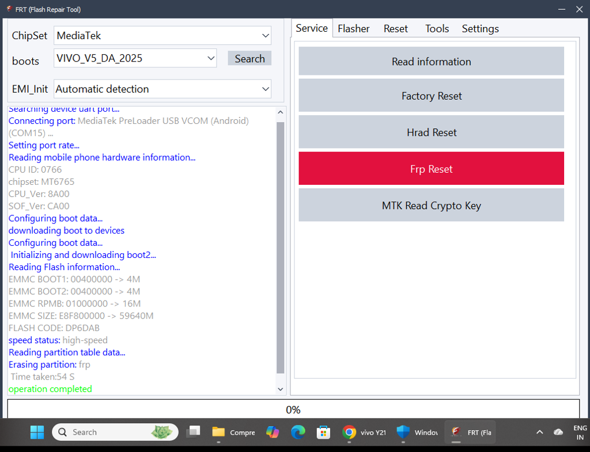Image resolution: width=590 pixels, height=452 pixels.
Task: Open the Windows Start menu
Action: pyautogui.click(x=37, y=432)
